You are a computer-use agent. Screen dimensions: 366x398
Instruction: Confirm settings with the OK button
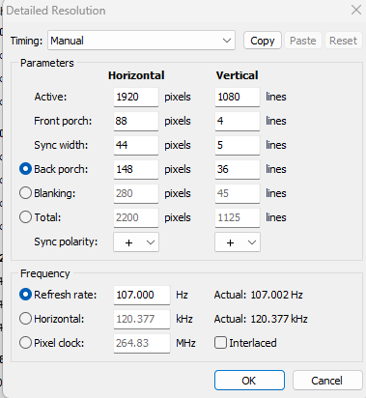pyautogui.click(x=249, y=381)
